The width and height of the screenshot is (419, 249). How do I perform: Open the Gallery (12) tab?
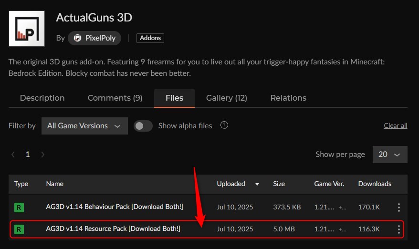click(x=227, y=98)
